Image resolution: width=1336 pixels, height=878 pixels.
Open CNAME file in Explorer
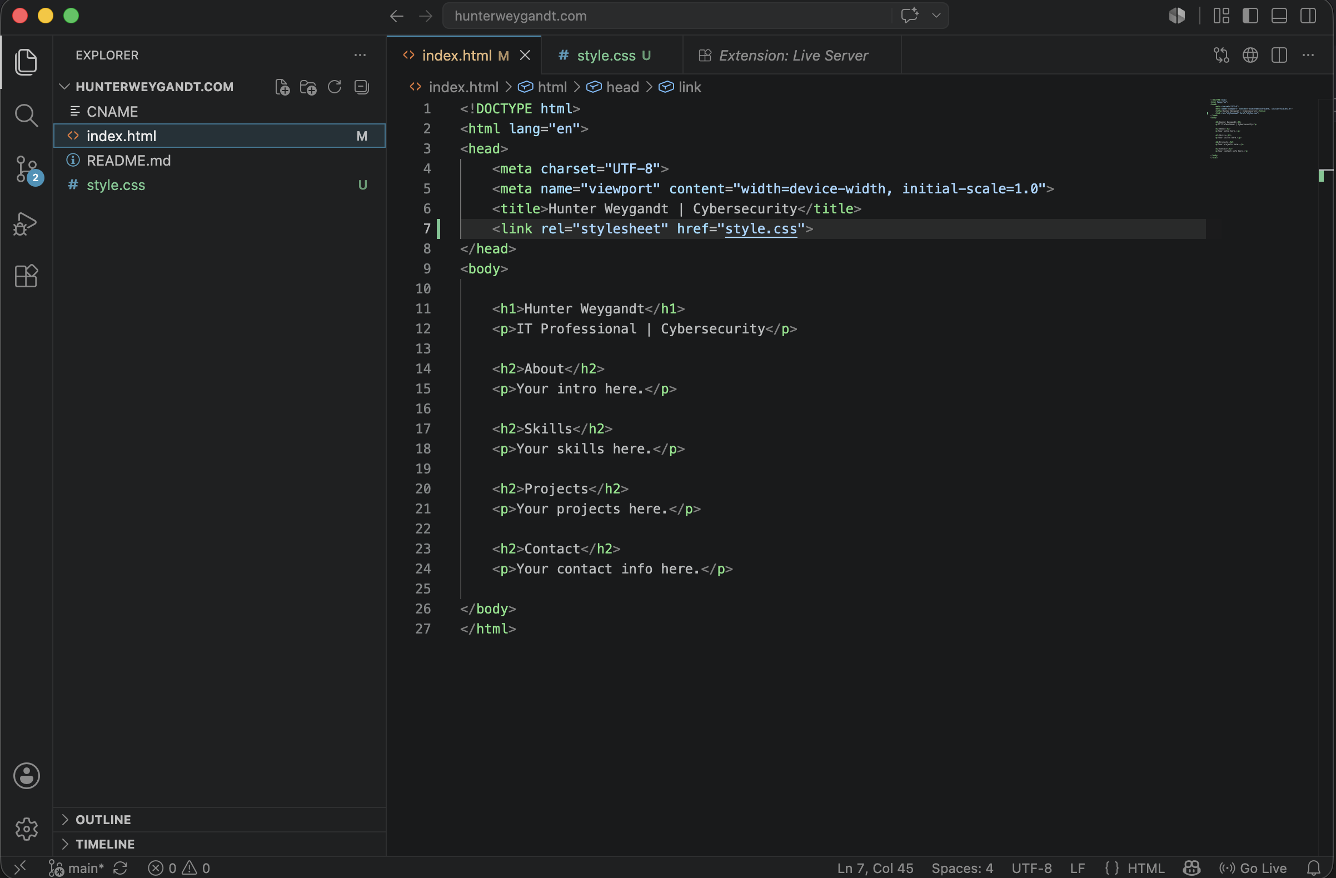tap(220, 111)
